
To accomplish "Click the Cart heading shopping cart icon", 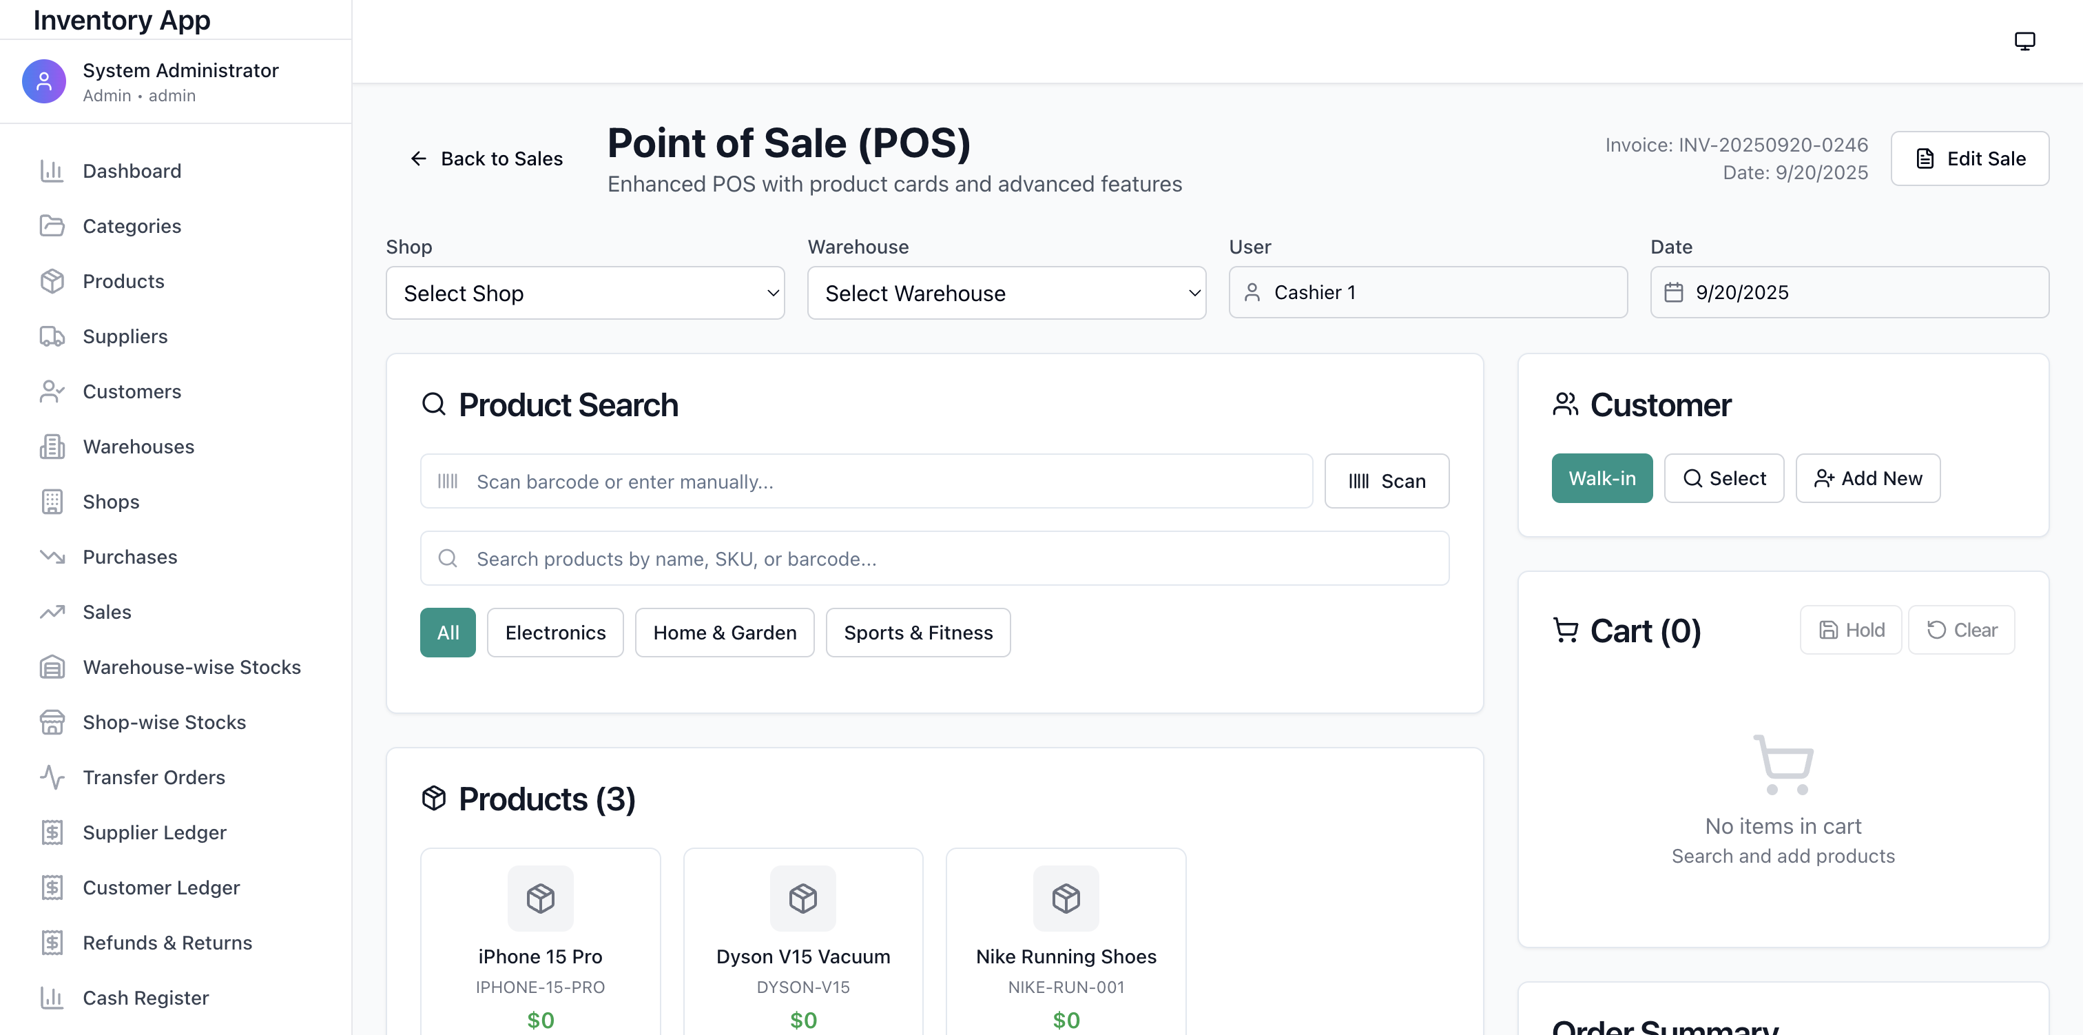I will point(1566,631).
